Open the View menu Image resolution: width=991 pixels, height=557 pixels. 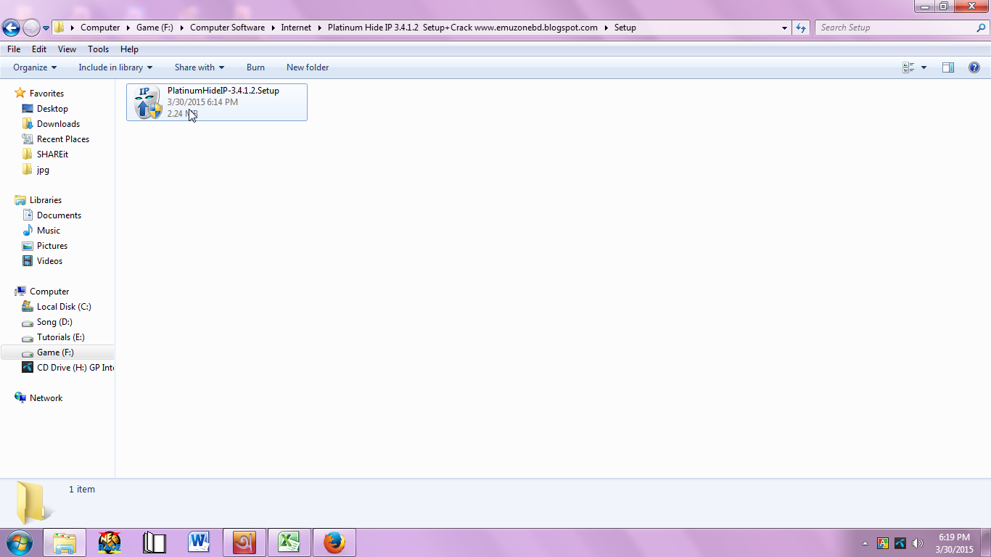coord(67,49)
